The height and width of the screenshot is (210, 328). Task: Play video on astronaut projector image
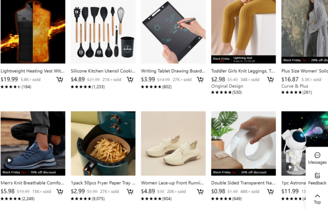pos(290,167)
